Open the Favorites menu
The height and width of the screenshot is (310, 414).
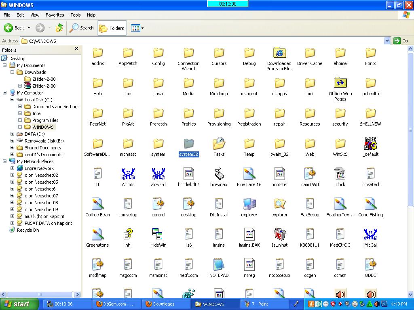pos(55,15)
